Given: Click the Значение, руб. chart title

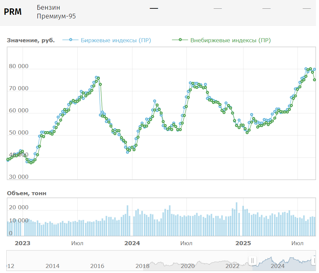Looking at the screenshot, I should click(x=31, y=40).
